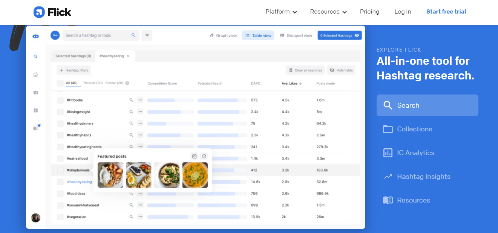Sort by Ave. Likes column arrow
498x233 pixels.
pos(301,84)
